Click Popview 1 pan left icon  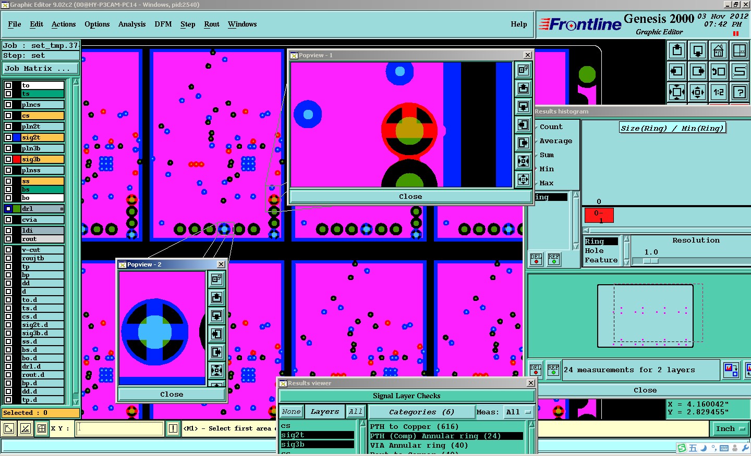pyautogui.click(x=524, y=124)
